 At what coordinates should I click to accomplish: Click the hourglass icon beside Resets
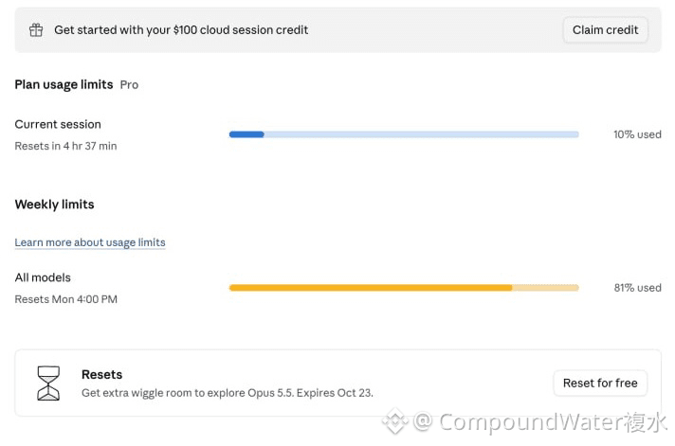(48, 383)
